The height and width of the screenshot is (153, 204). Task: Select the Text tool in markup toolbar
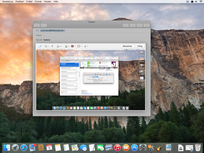pos(52,46)
